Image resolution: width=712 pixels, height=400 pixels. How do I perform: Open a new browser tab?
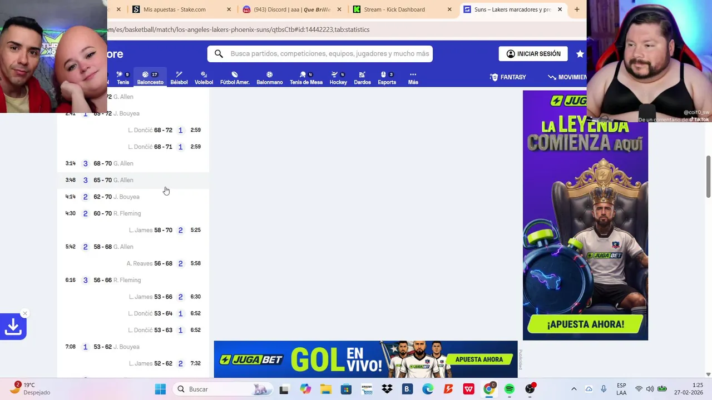(x=577, y=9)
